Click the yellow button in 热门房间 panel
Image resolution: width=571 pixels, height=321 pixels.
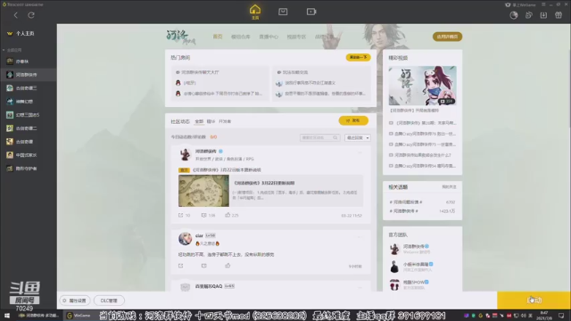358,57
